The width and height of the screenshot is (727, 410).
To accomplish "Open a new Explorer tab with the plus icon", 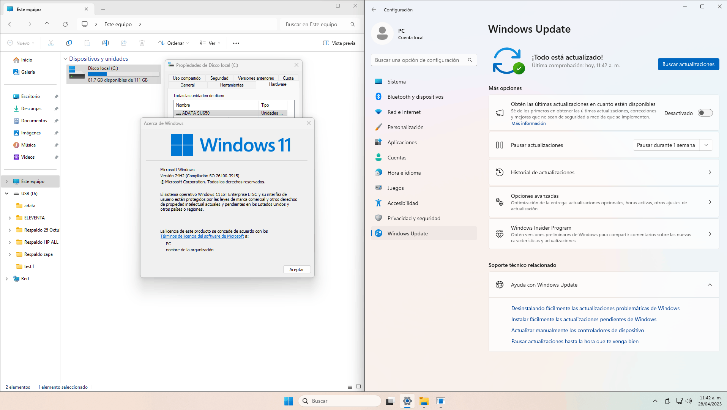I will 103,9.
